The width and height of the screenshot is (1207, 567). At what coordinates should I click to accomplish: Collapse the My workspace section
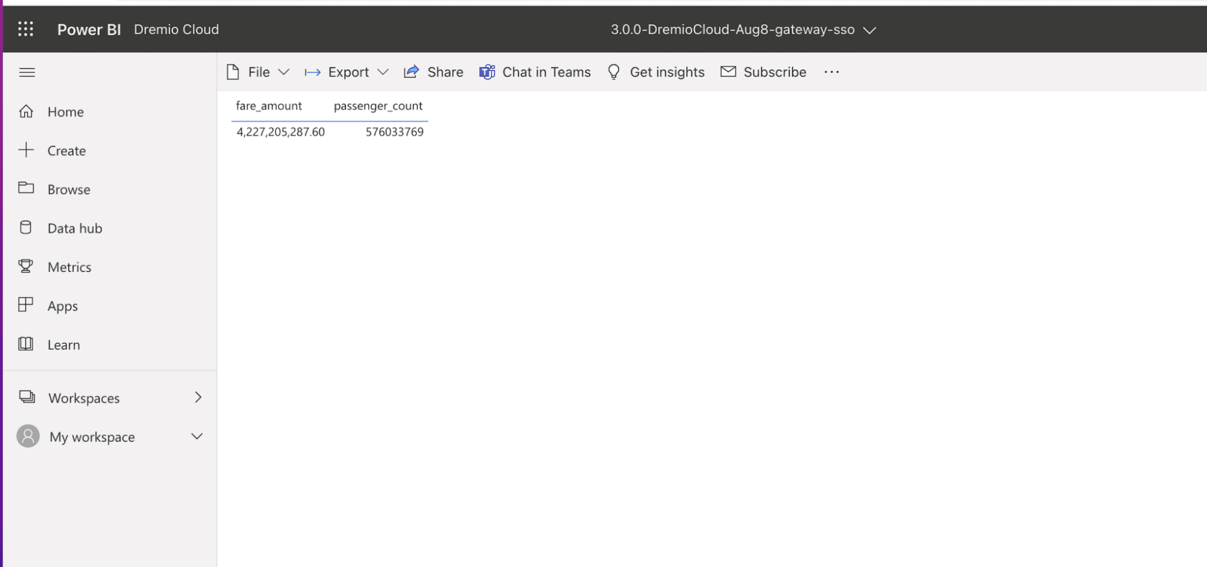coord(196,436)
